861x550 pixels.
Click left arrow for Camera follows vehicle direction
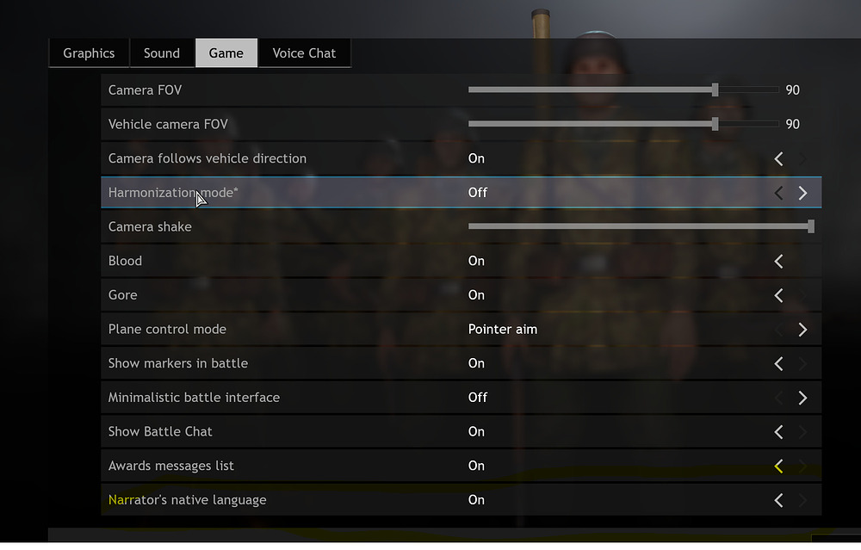point(778,158)
